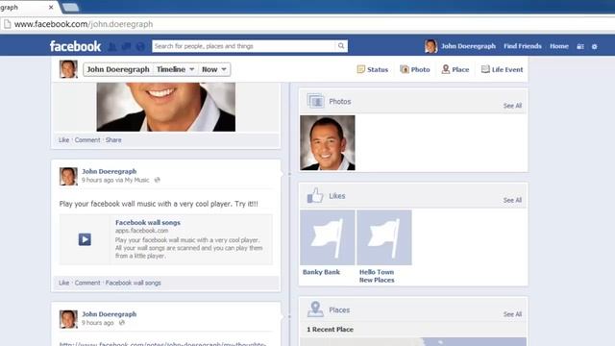Like the photo post
Image resolution: width=615 pixels, height=346 pixels.
[63, 140]
